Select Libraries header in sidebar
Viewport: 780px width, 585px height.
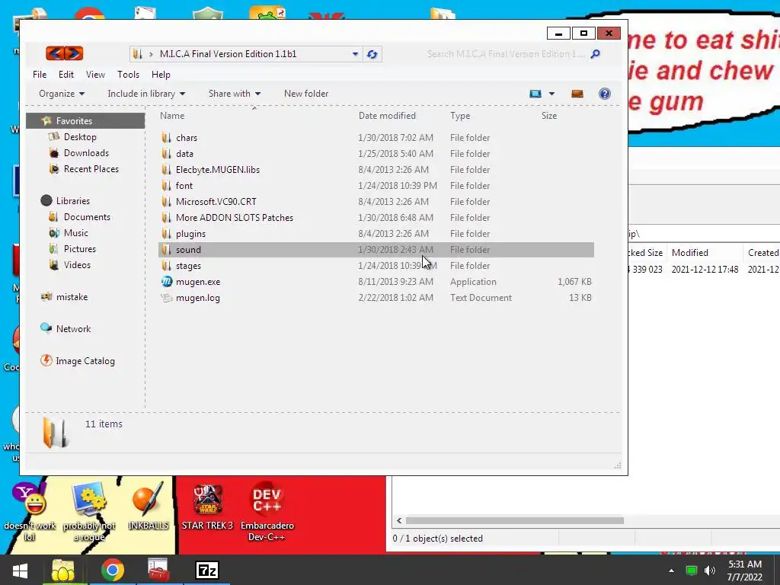pyautogui.click(x=72, y=201)
